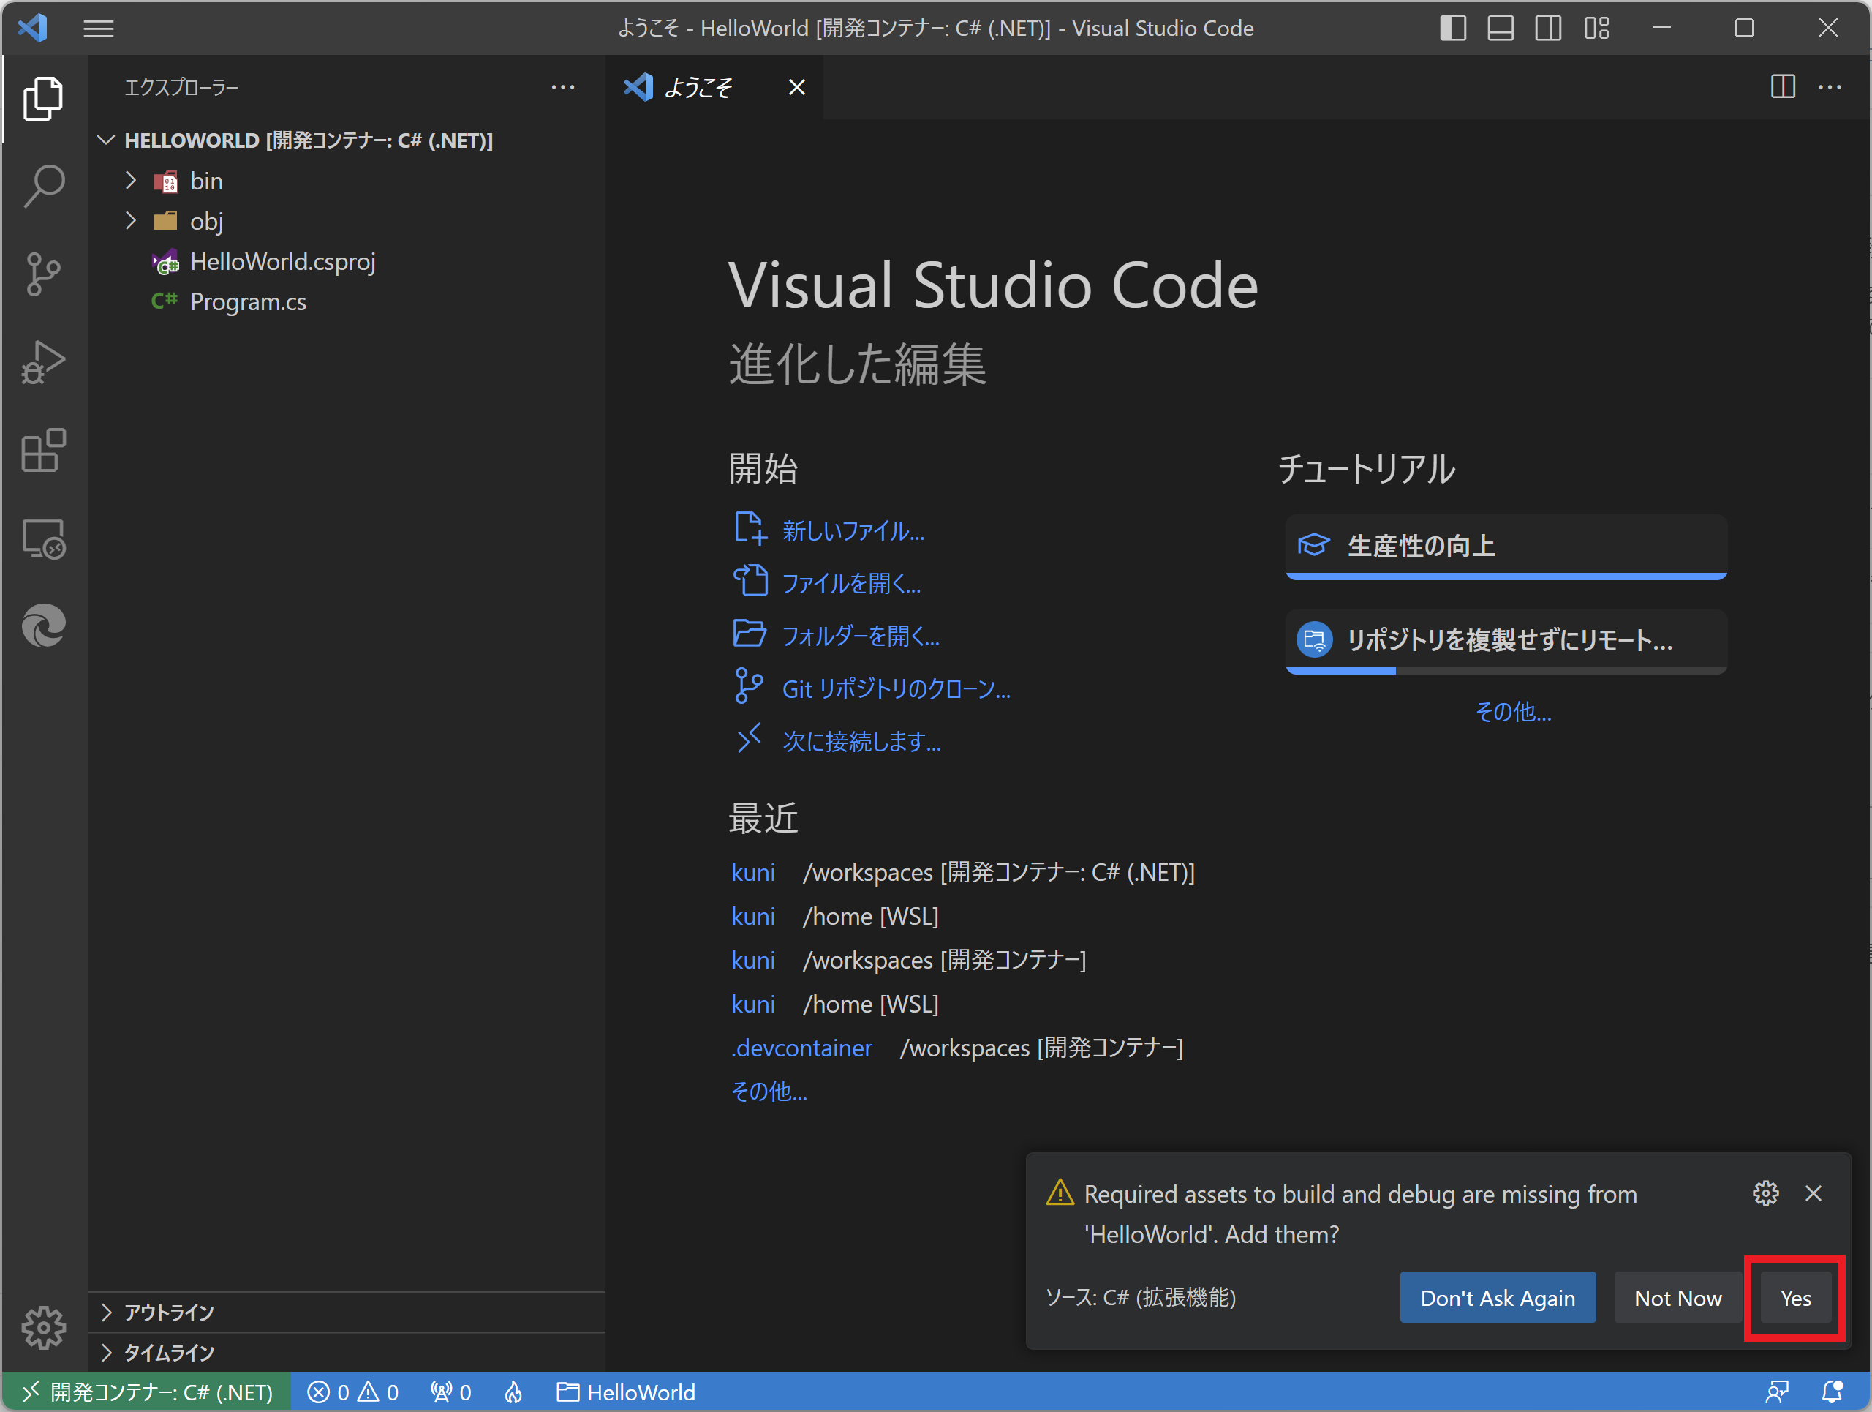
Task: Click Yes to add required assets
Action: 1795,1298
